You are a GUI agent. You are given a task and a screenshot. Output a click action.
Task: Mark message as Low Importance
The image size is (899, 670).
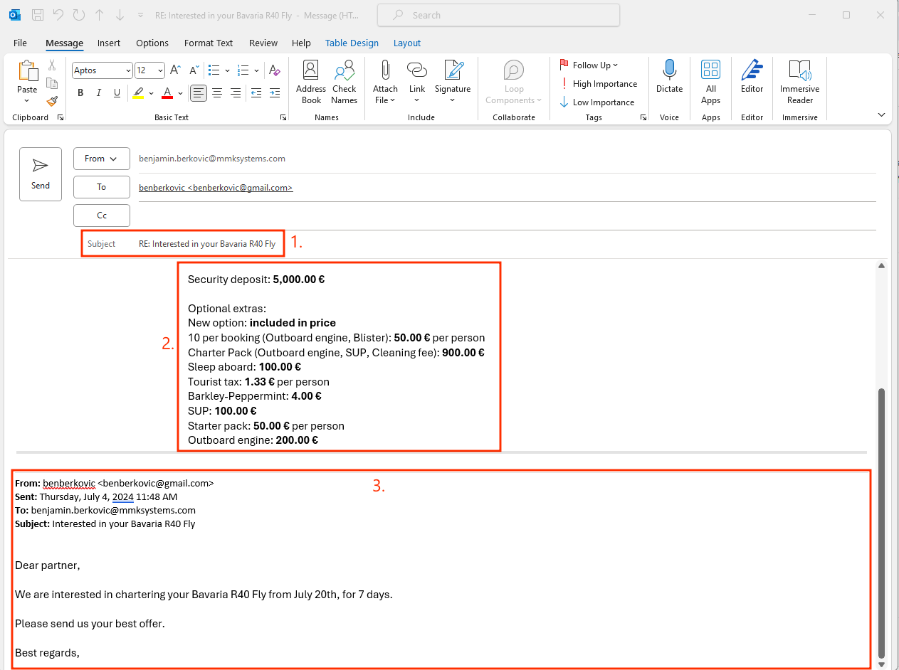(596, 102)
